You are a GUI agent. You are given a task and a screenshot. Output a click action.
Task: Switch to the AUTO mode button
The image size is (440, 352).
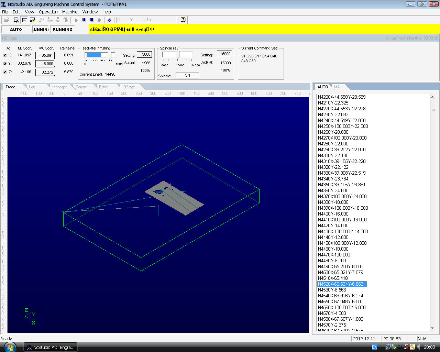(16, 30)
